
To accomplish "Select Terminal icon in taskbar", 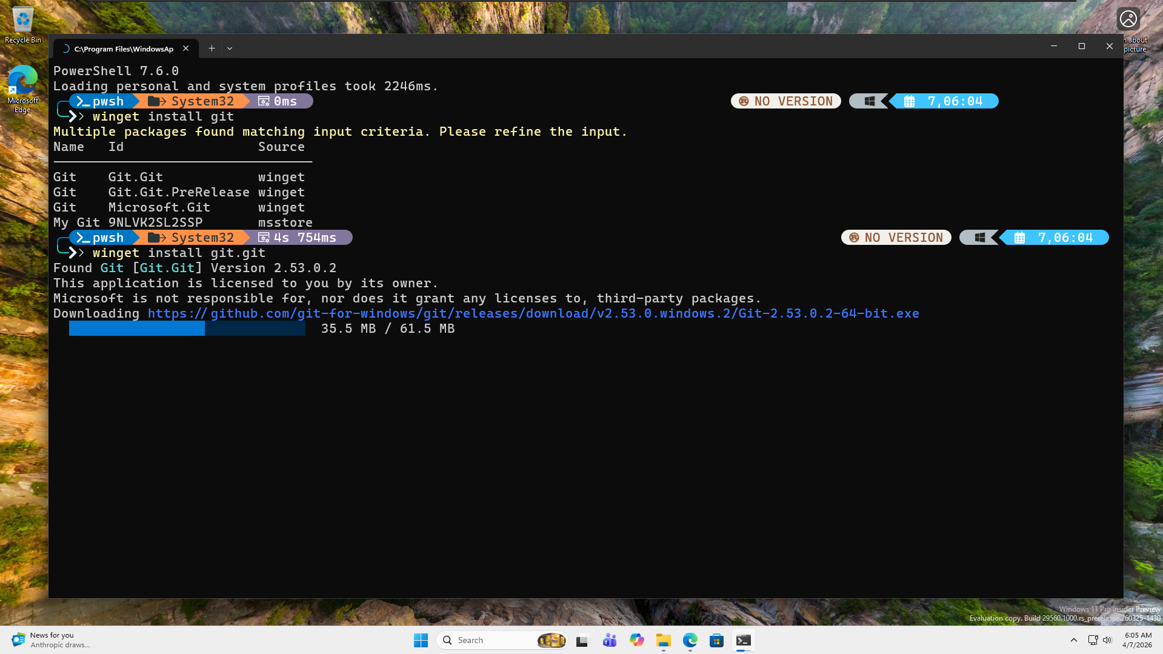I will [743, 640].
